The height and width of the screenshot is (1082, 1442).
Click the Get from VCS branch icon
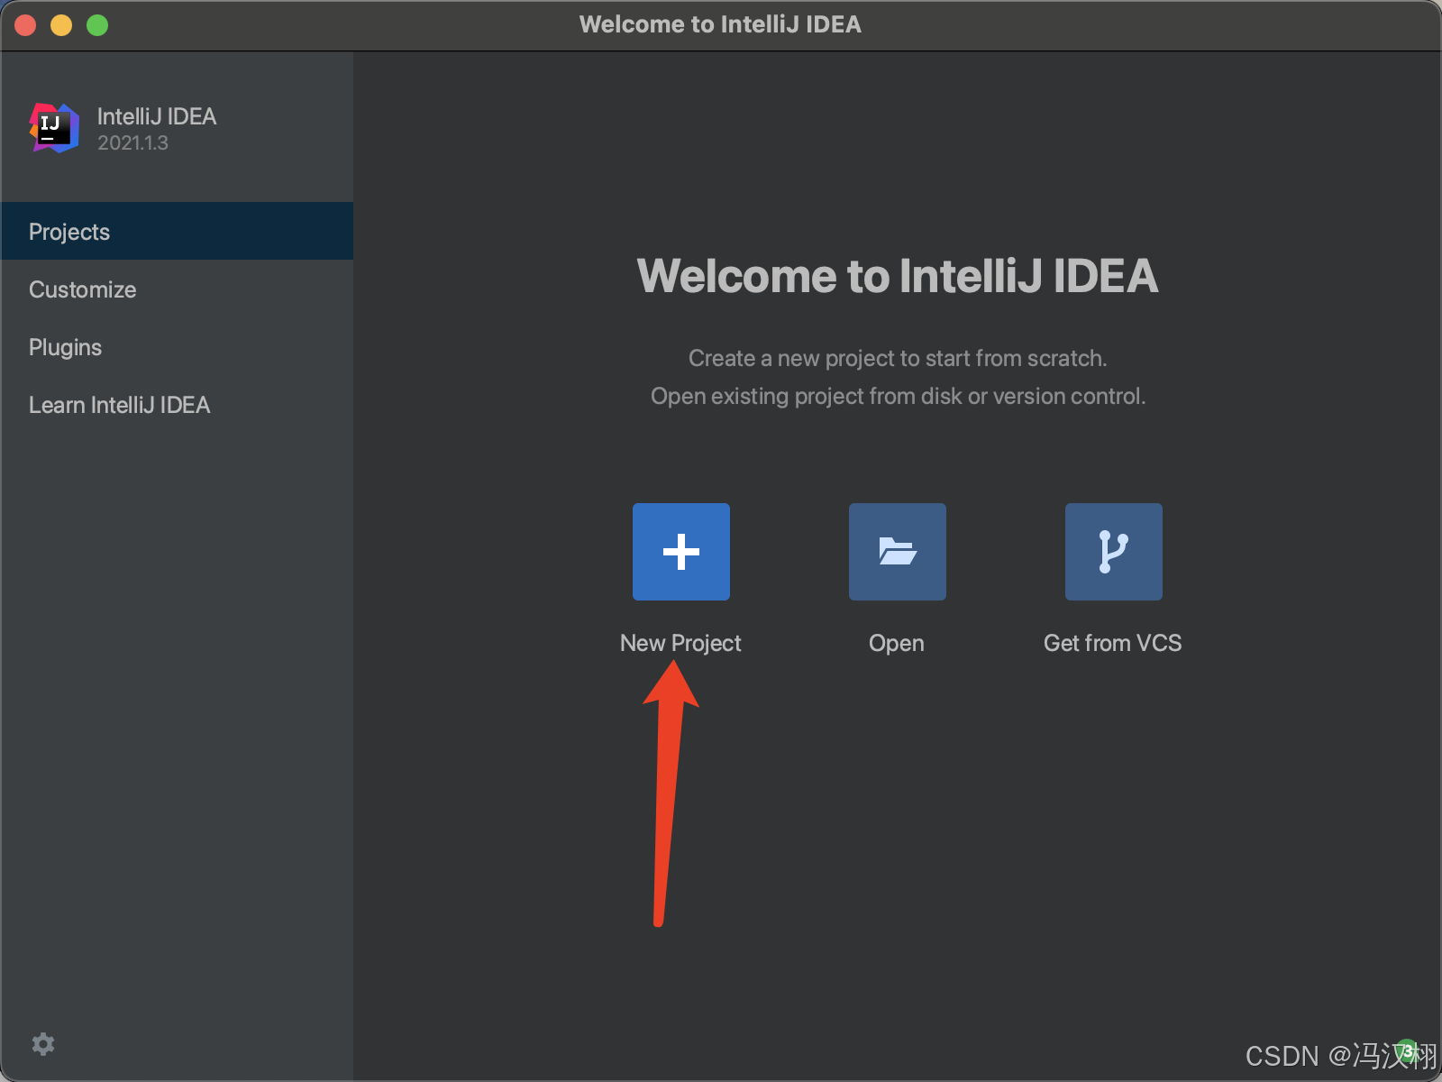tap(1114, 552)
